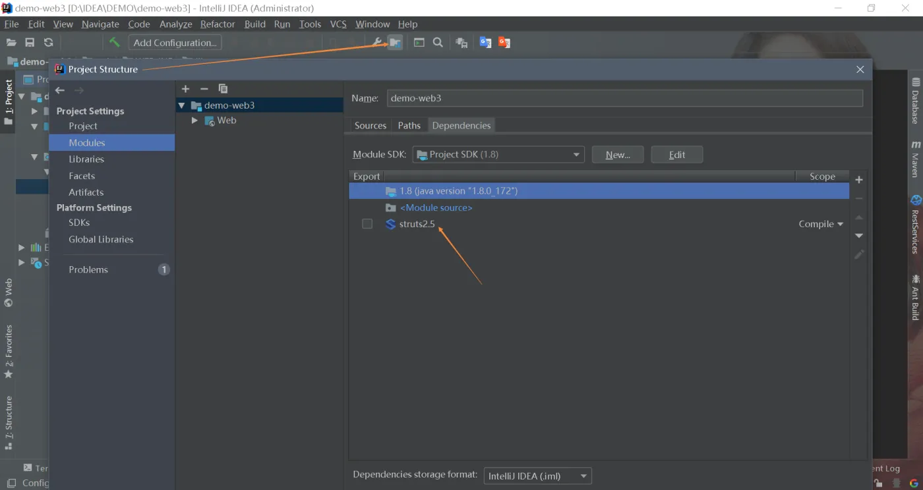Close the Project Structure dialog
Image resolution: width=923 pixels, height=490 pixels.
860,69
